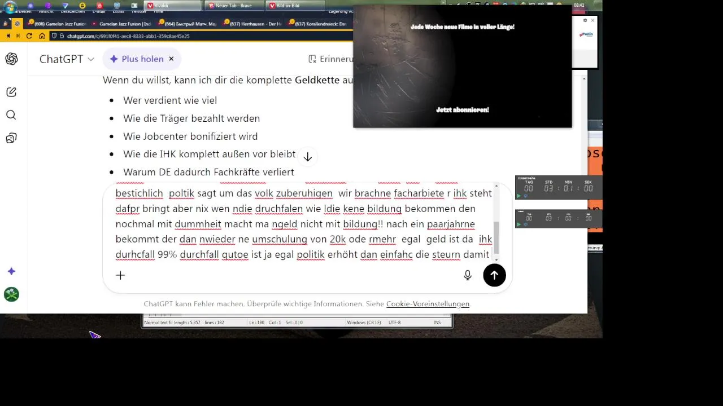Screen dimensions: 723x406
Task: Click the blue triangle taskbar icon
Action: [65, 6]
